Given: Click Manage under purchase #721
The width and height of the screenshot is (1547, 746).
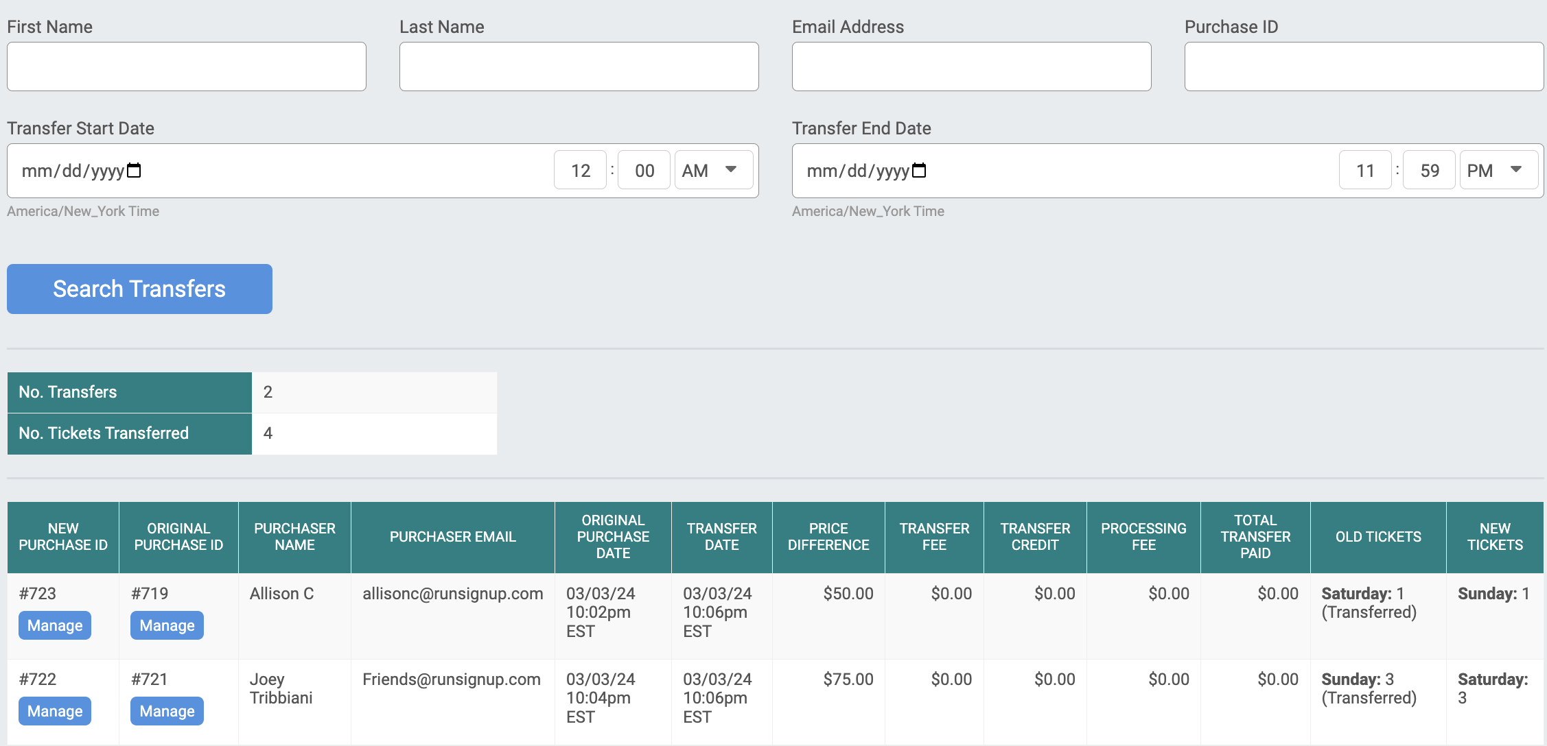Looking at the screenshot, I should (x=167, y=711).
